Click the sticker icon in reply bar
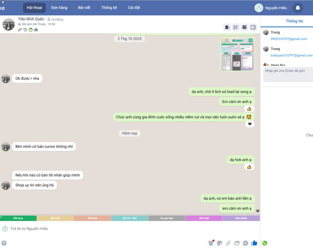313x248 pixels. [x=220, y=243]
